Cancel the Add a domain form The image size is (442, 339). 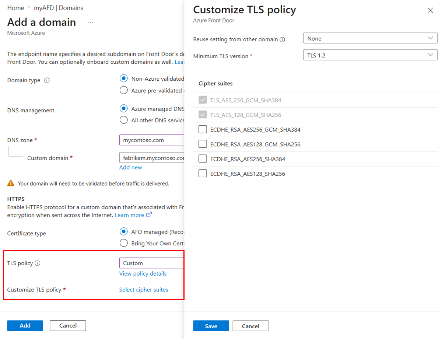(68, 326)
